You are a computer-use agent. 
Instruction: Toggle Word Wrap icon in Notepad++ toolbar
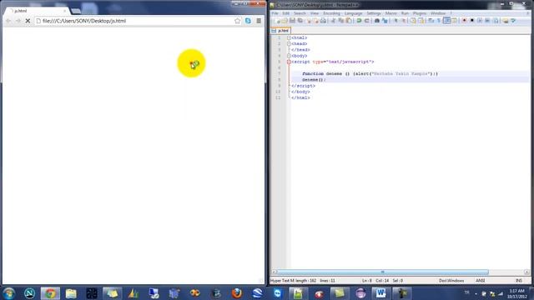point(431,21)
